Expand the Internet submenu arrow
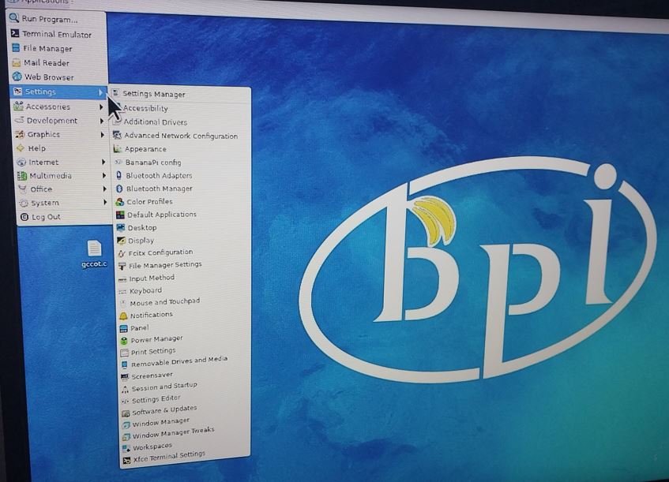This screenshot has height=482, width=669. pyautogui.click(x=103, y=162)
